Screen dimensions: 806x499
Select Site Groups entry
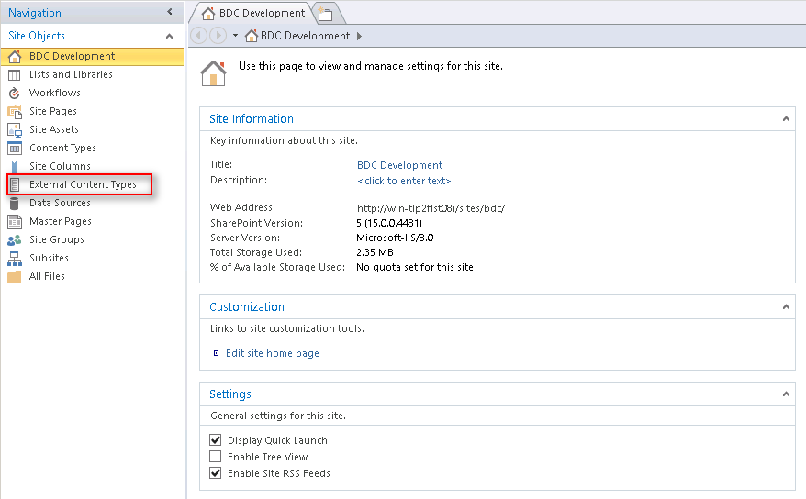pos(57,239)
